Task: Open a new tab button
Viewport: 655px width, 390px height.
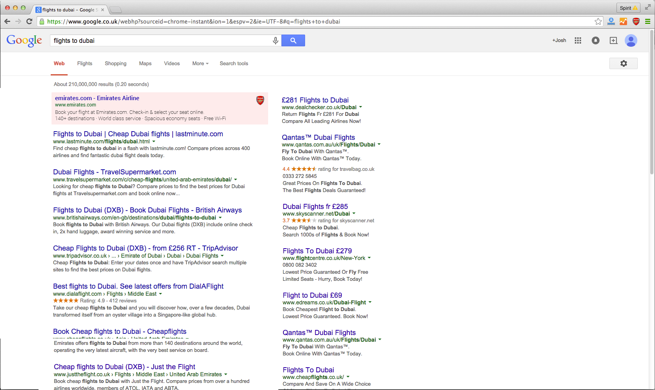Action: tap(115, 10)
